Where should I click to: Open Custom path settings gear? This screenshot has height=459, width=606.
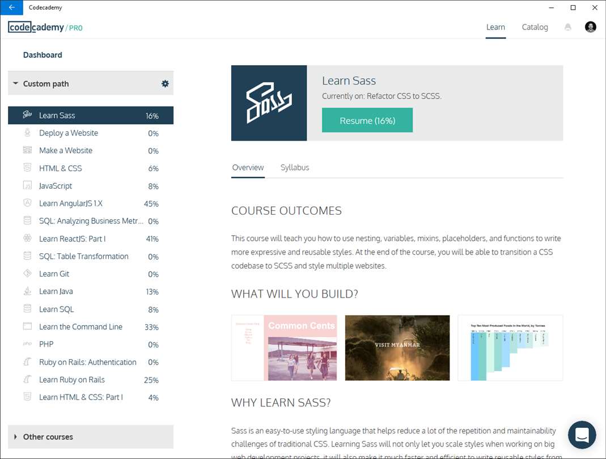[165, 83]
